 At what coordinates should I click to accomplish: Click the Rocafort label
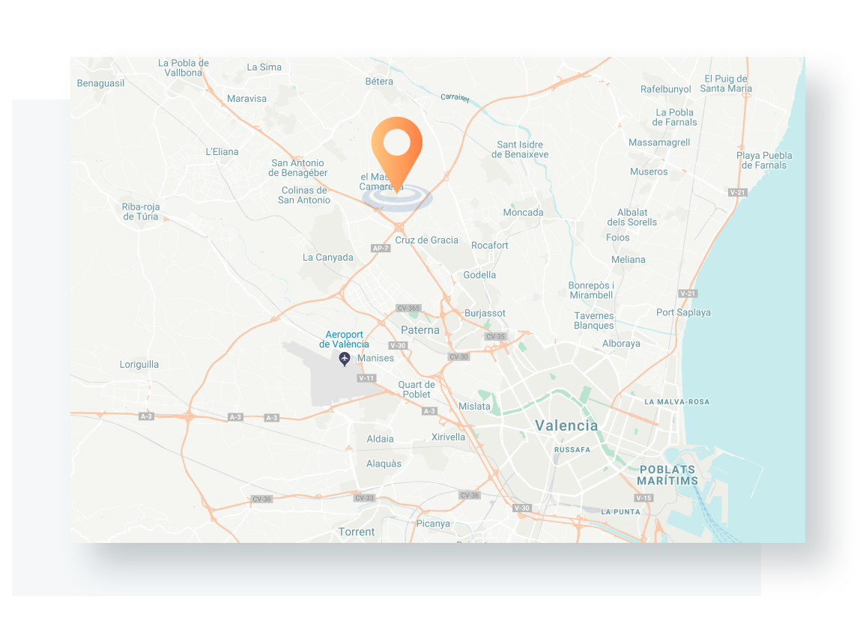click(490, 245)
